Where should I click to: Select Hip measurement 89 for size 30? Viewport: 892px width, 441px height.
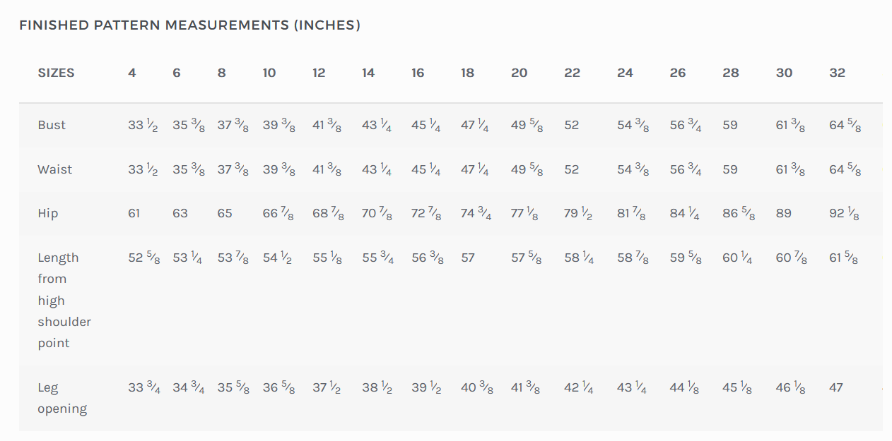coord(784,213)
